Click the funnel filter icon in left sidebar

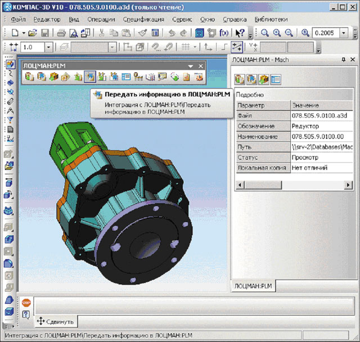coord(10,120)
